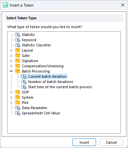Select the Signature tree item label
This screenshot has height=148, width=128.
coord(30,61)
